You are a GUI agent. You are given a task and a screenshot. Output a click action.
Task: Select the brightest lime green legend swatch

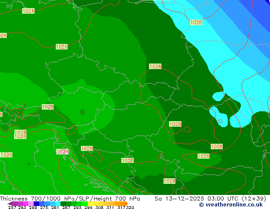[x=85, y=203]
